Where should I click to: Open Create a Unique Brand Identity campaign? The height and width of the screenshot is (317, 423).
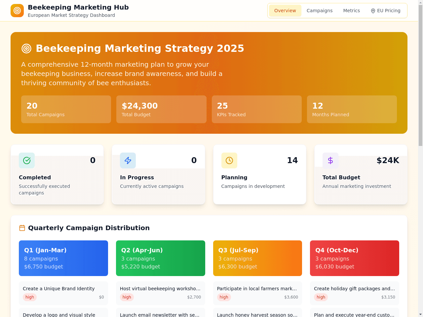[63, 293]
